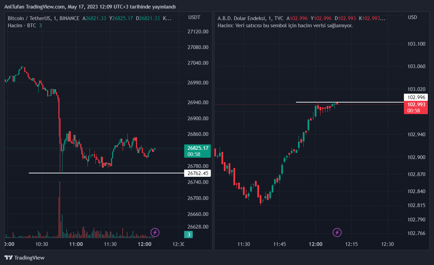The image size is (434, 265).
Task: Select the green volume badge showing 3
Action: tap(189, 234)
